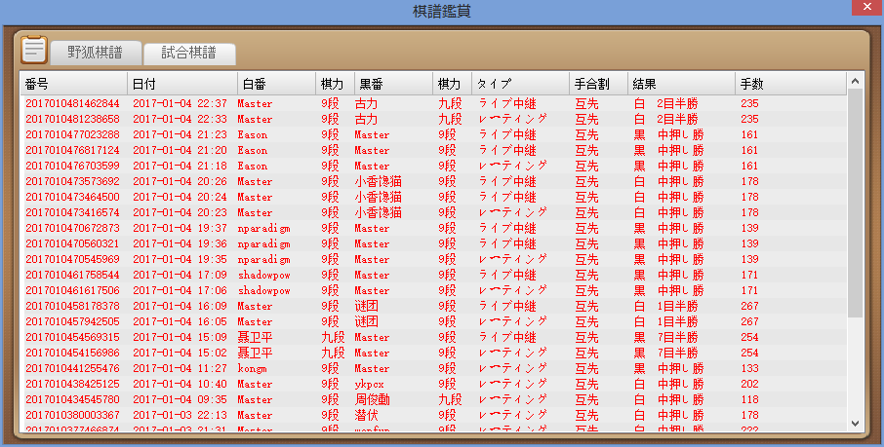The height and width of the screenshot is (447, 884).
Task: Click move count 118
Action: click(x=749, y=399)
